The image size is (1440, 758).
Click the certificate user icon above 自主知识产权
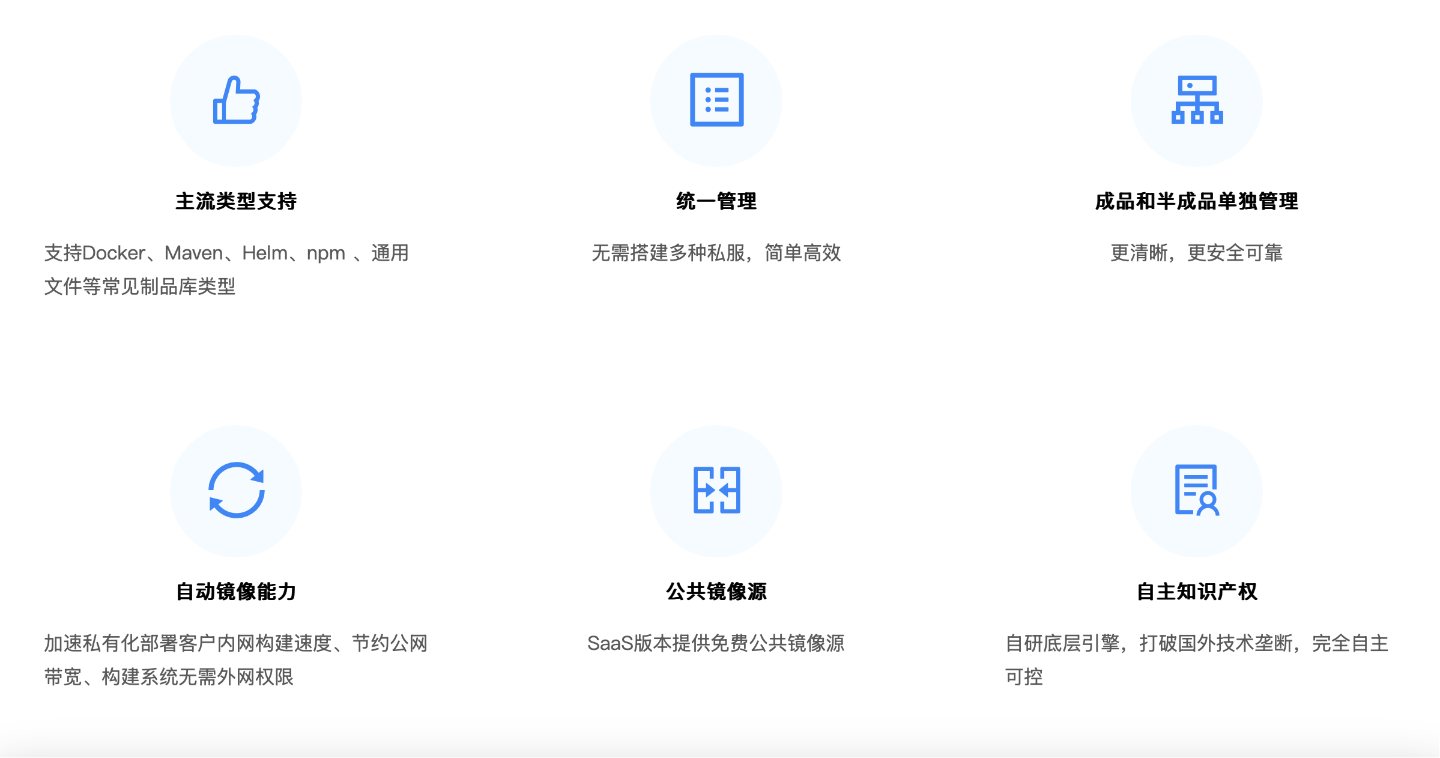pos(1197,490)
